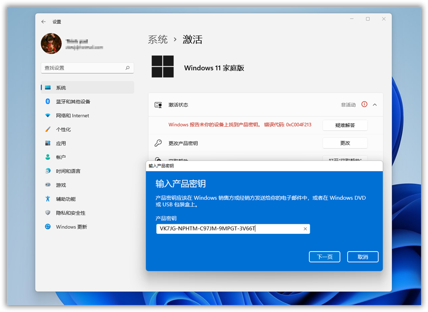Open 网络和 Internet settings
Image resolution: width=428 pixels, height=312 pixels.
tap(87, 115)
